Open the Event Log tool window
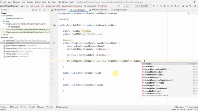Screen dimensions: 198x111 [x=179, y=107]
